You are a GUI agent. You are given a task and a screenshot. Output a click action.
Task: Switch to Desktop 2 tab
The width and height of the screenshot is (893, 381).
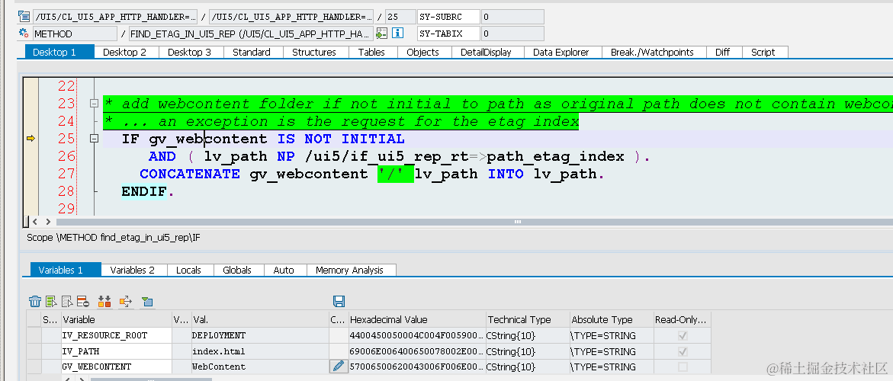point(124,52)
